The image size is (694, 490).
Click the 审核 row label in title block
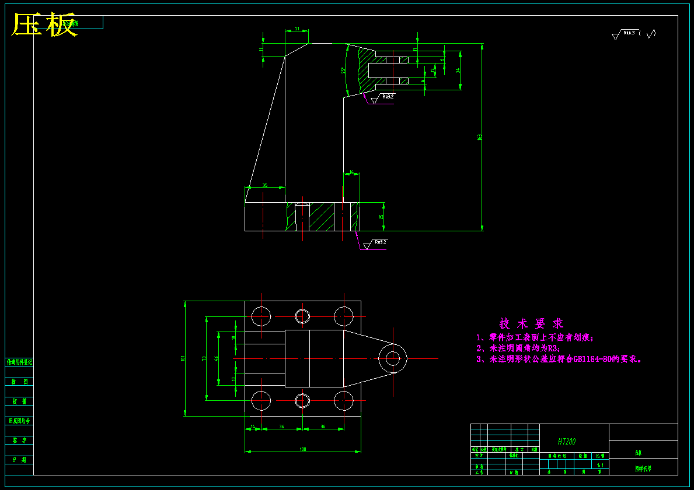pos(479,467)
